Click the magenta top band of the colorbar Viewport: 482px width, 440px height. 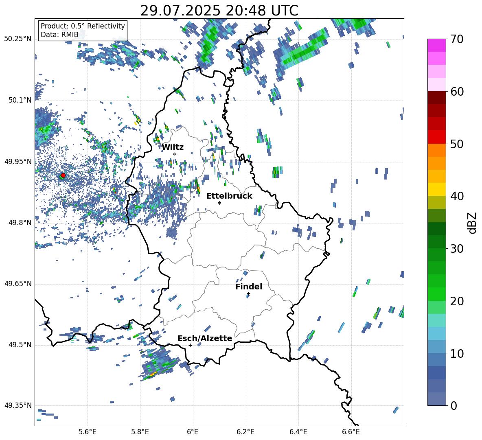[436, 45]
